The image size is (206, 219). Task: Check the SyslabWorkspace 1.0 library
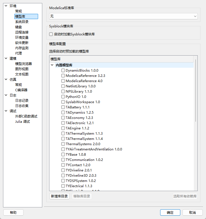pos(63,102)
